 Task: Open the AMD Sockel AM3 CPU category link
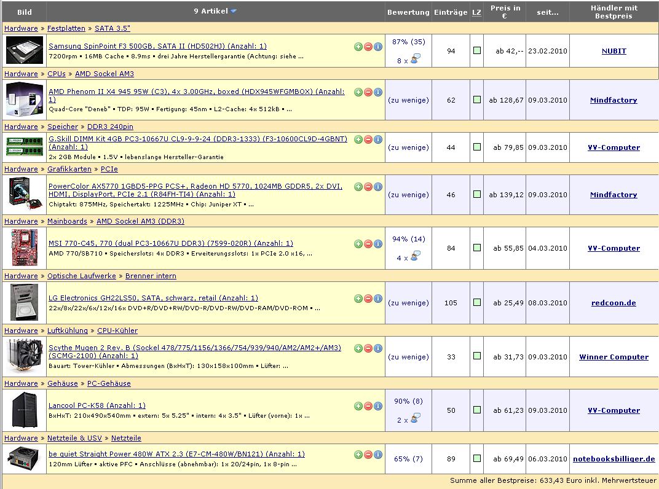click(x=105, y=74)
